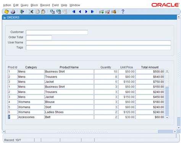Go to previous record with left arrow
The image size is (181, 143).
[x=80, y=12]
